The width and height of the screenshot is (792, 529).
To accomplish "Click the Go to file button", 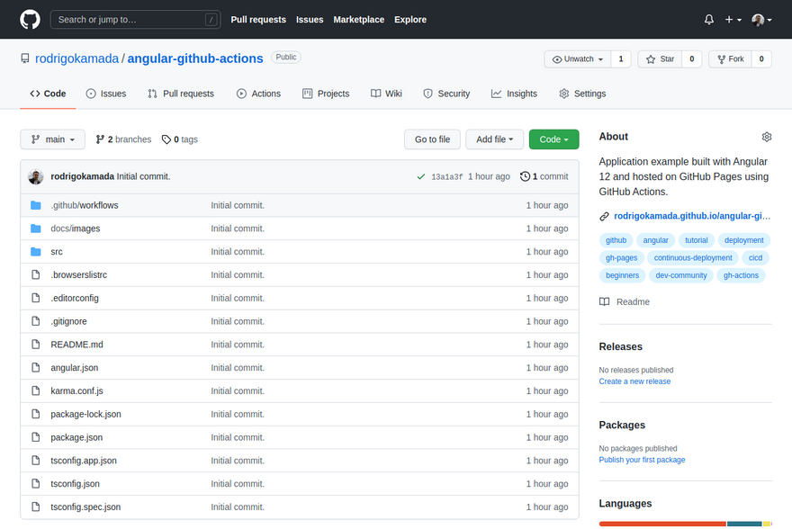I will click(x=432, y=139).
